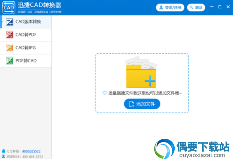This screenshot has height=159, width=233.
Task: Click the hotline number 400-668-5572
Action: pos(32,157)
